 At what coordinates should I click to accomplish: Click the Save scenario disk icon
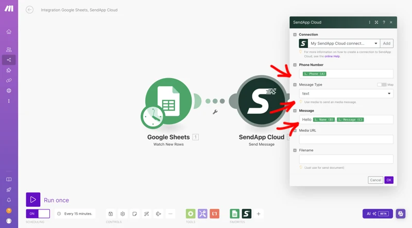(111, 214)
